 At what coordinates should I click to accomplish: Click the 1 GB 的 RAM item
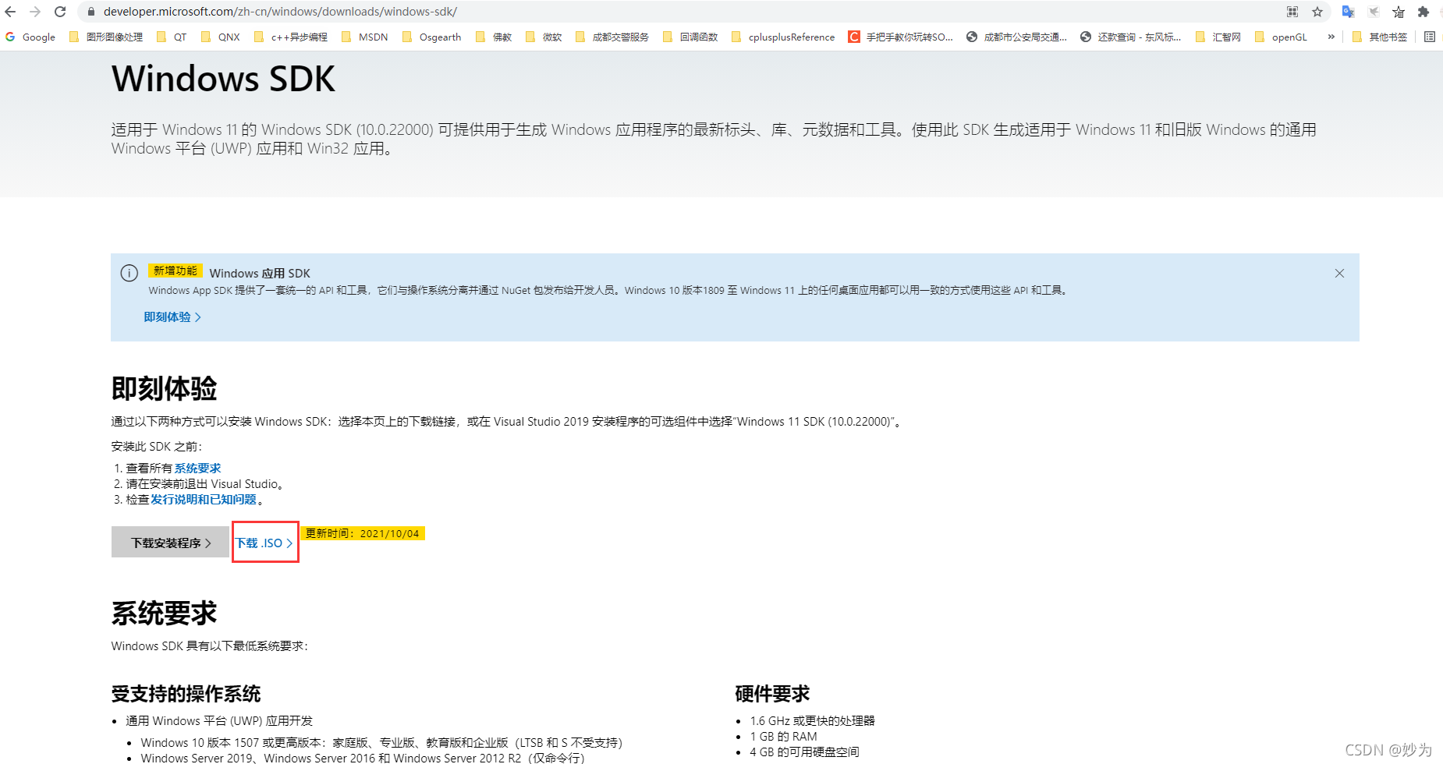tap(784, 737)
